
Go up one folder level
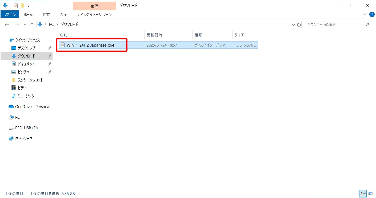click(32, 24)
